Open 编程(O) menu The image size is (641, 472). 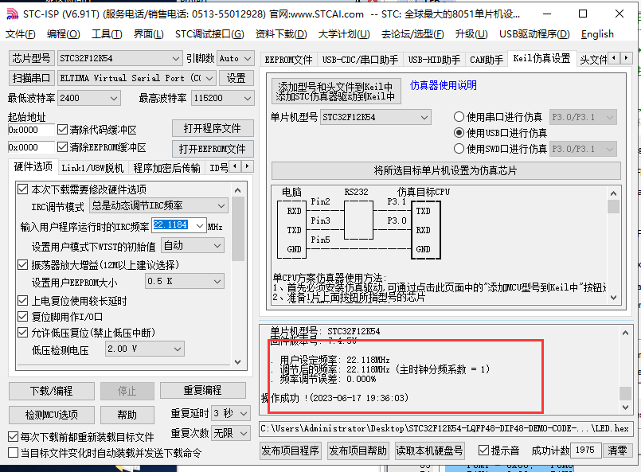coord(64,34)
